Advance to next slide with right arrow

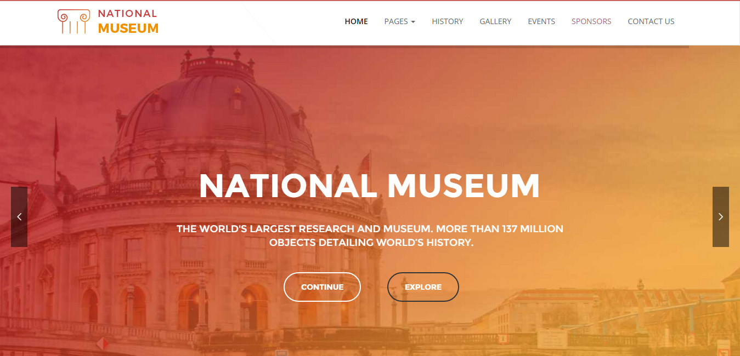[721, 217]
